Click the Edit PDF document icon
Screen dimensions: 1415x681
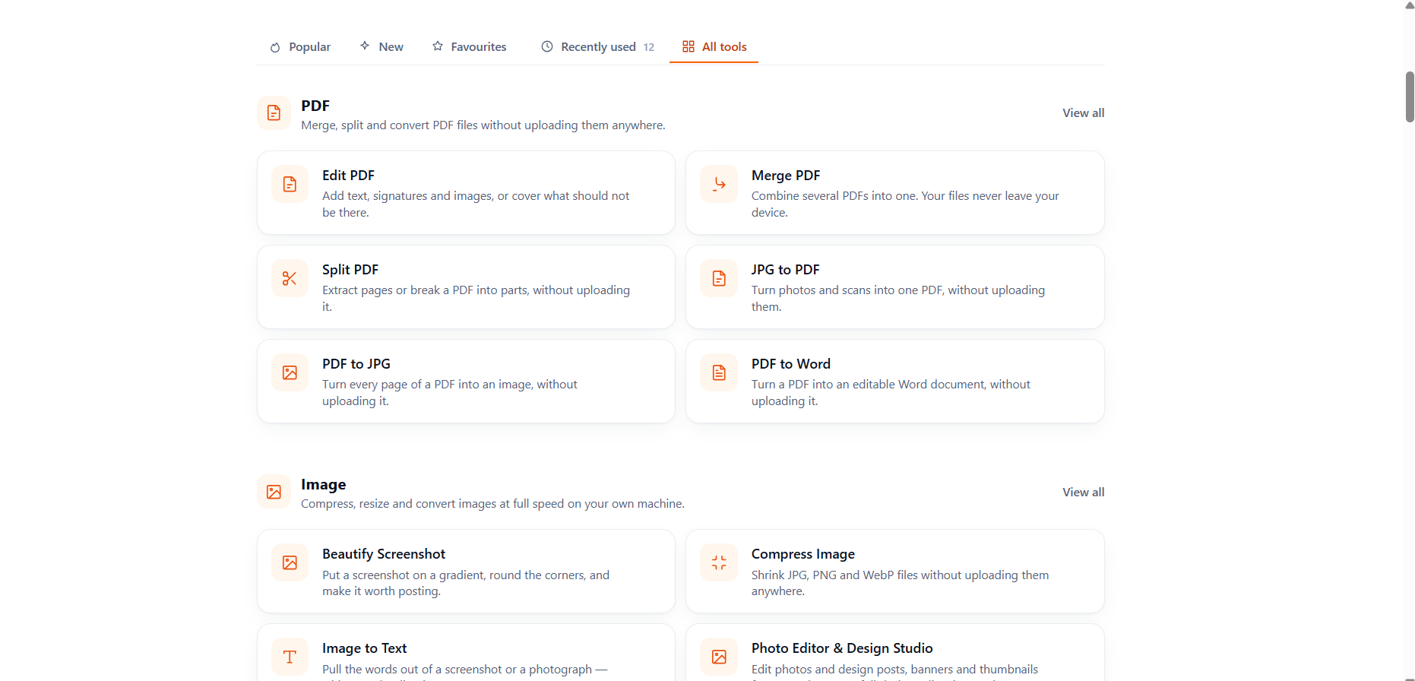290,184
